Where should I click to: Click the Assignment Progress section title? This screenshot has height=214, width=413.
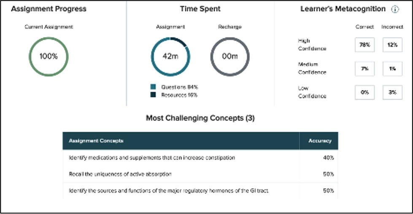coord(49,9)
